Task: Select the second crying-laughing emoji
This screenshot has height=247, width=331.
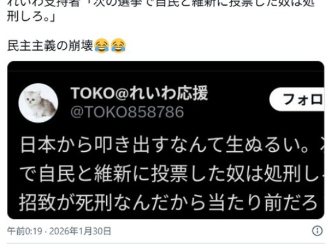Action: pos(118,45)
